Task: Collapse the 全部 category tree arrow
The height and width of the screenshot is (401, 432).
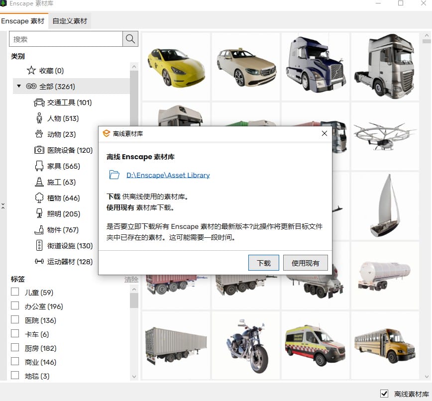Action: tap(19, 86)
